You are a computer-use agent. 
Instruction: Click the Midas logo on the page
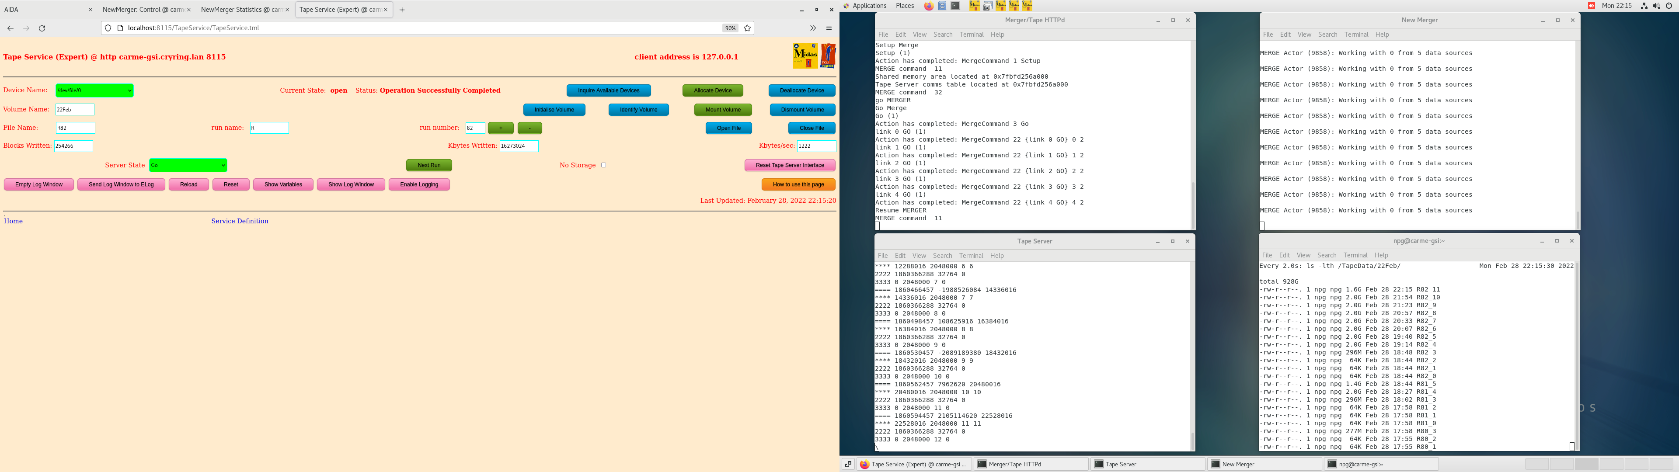coord(805,56)
